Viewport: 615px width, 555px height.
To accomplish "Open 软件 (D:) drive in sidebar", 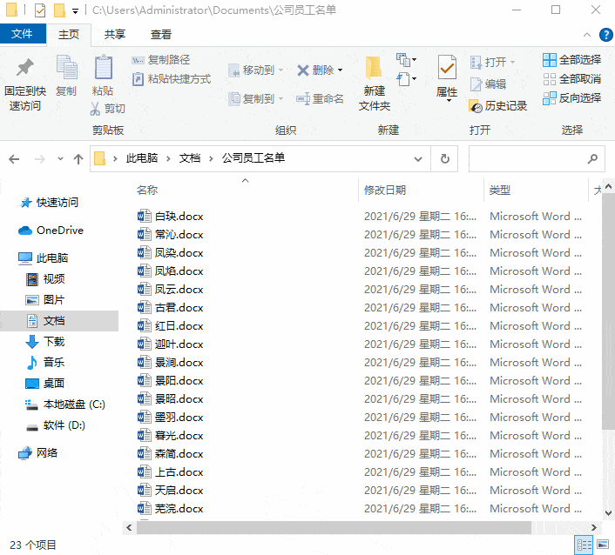I will 56,425.
